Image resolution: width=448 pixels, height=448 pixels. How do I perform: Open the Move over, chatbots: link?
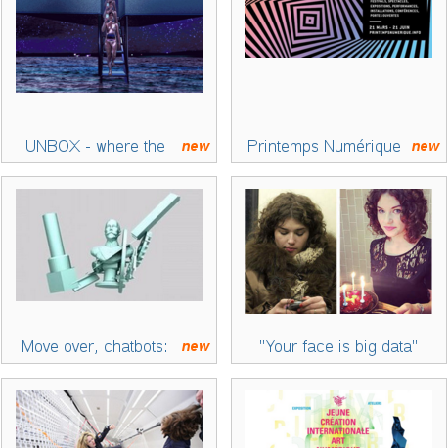click(94, 346)
